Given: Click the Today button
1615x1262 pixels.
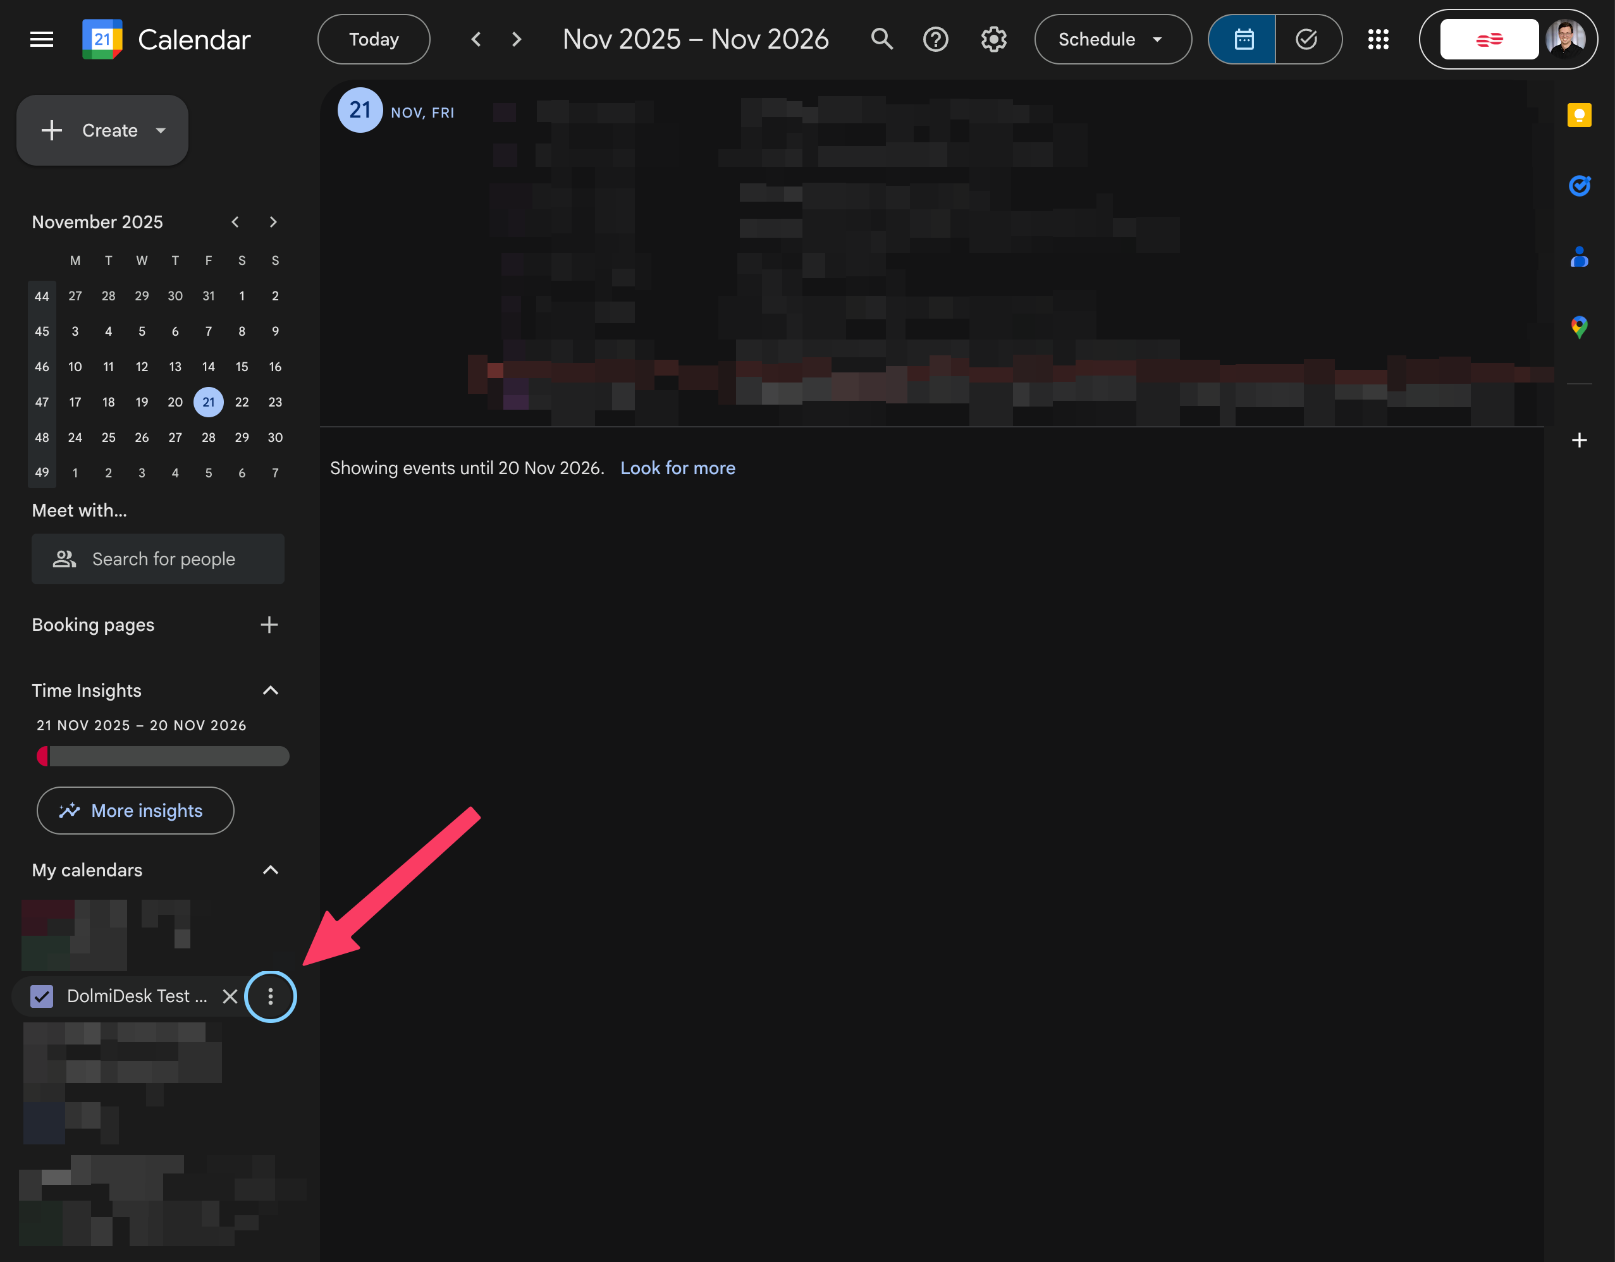Looking at the screenshot, I should 374,39.
